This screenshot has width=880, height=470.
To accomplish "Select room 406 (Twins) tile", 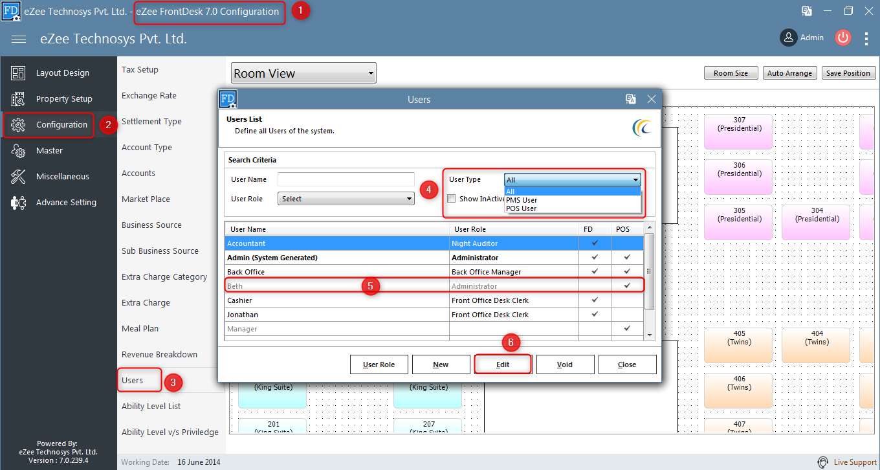I will click(739, 390).
